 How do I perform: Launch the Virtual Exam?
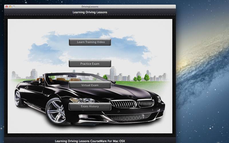click(90, 85)
